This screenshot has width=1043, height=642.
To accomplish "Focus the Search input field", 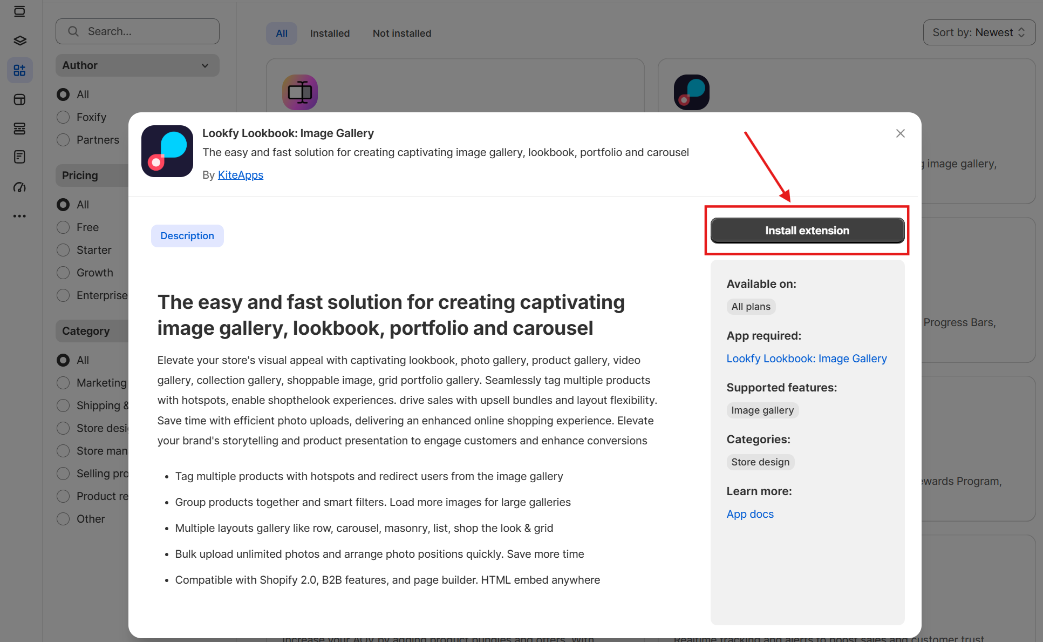I will point(138,31).
